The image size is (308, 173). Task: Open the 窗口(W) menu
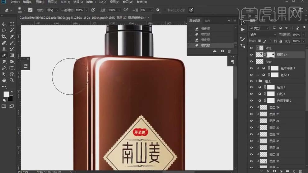(x=128, y=2)
